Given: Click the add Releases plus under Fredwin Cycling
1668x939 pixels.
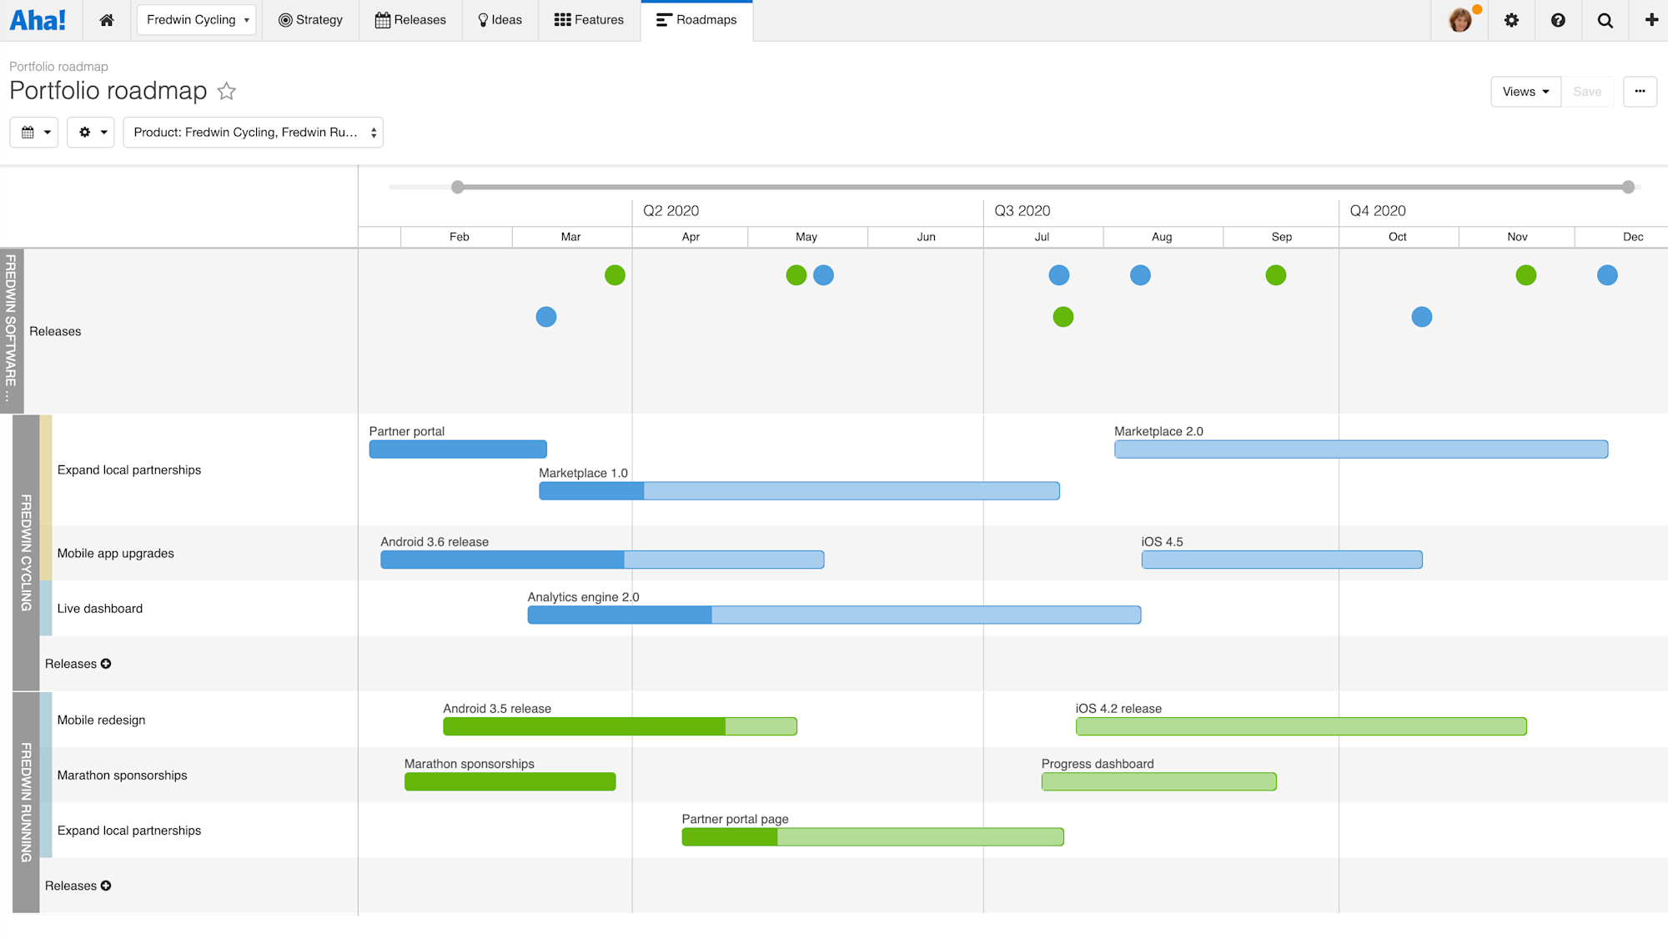Looking at the screenshot, I should coord(105,664).
